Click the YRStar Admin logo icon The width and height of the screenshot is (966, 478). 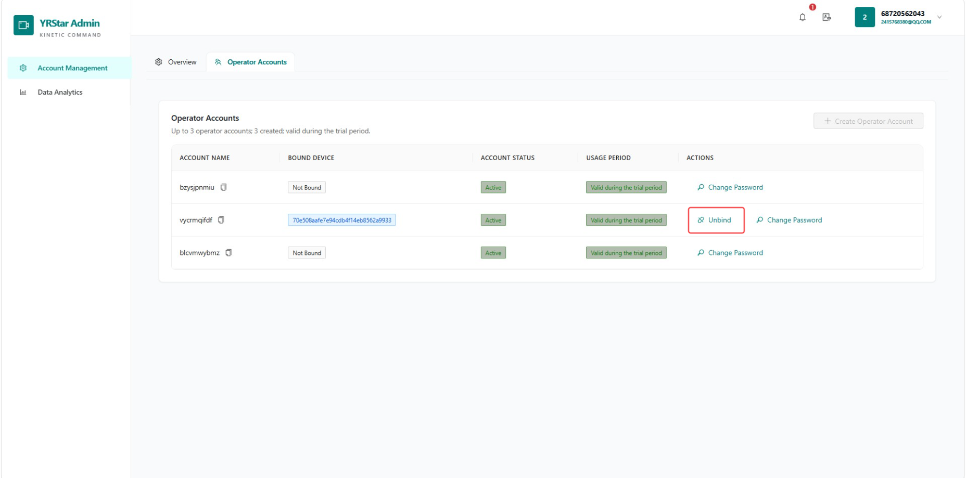point(23,25)
